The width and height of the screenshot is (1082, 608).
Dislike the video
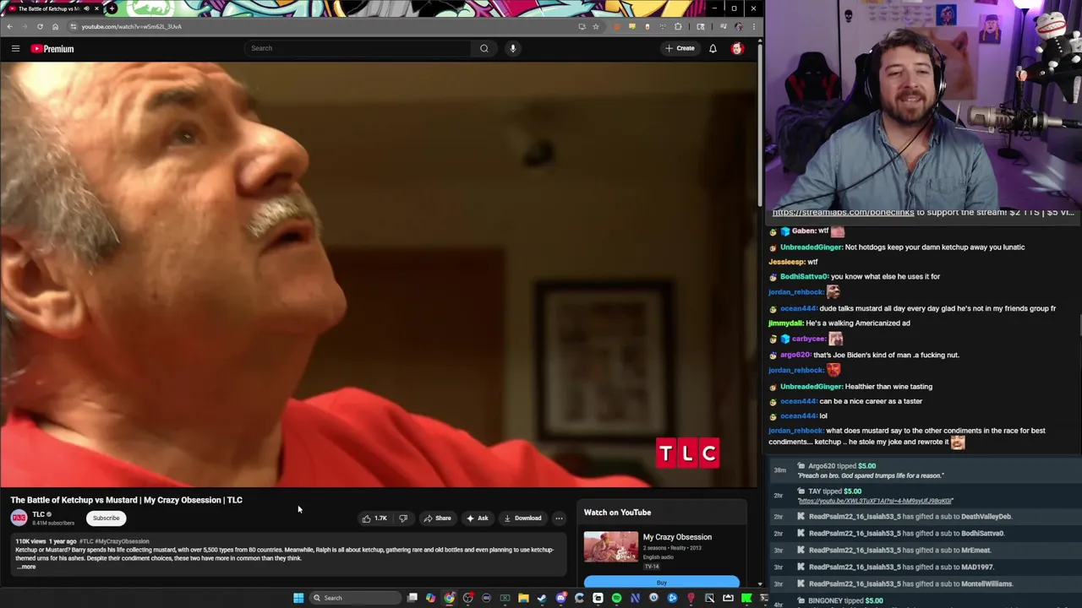point(403,518)
